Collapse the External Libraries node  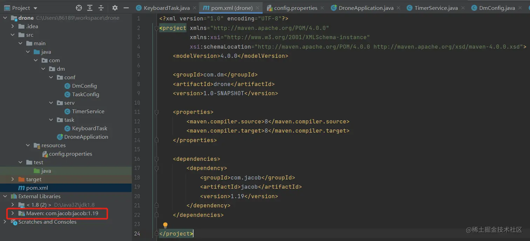click(5, 196)
